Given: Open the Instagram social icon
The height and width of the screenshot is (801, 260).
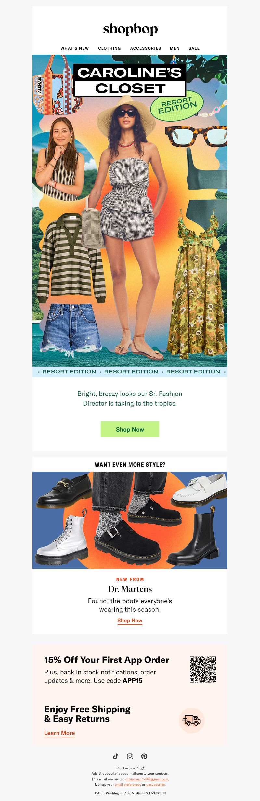Looking at the screenshot, I should [130, 756].
